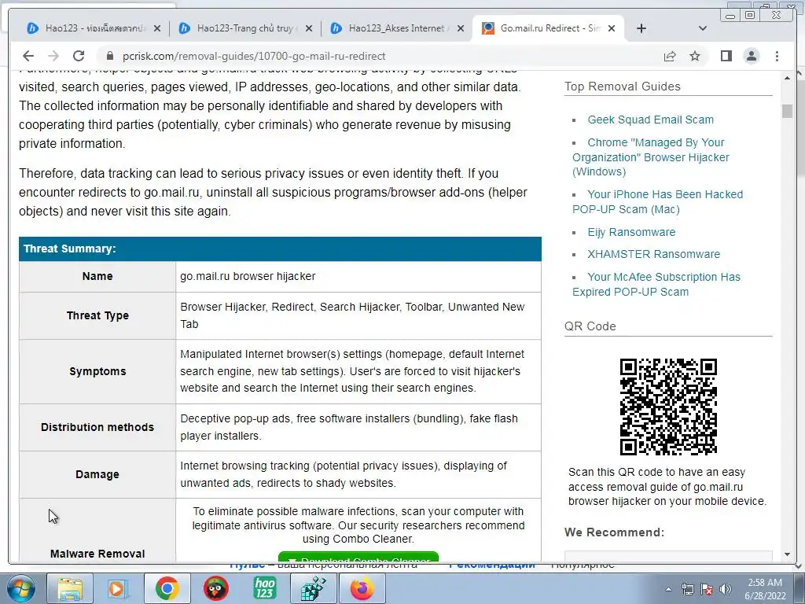Viewport: 805px width, 604px height.
Task: Open the Windows Start menu
Action: pos(20,589)
